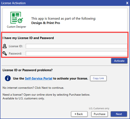
Task: Focus the Password text field
Action: coord(76,53)
